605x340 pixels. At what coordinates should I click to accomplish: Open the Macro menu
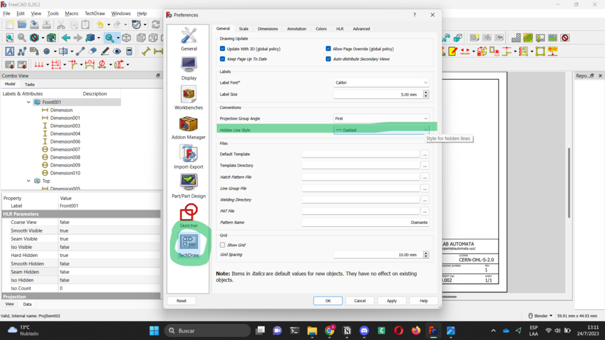tap(71, 13)
